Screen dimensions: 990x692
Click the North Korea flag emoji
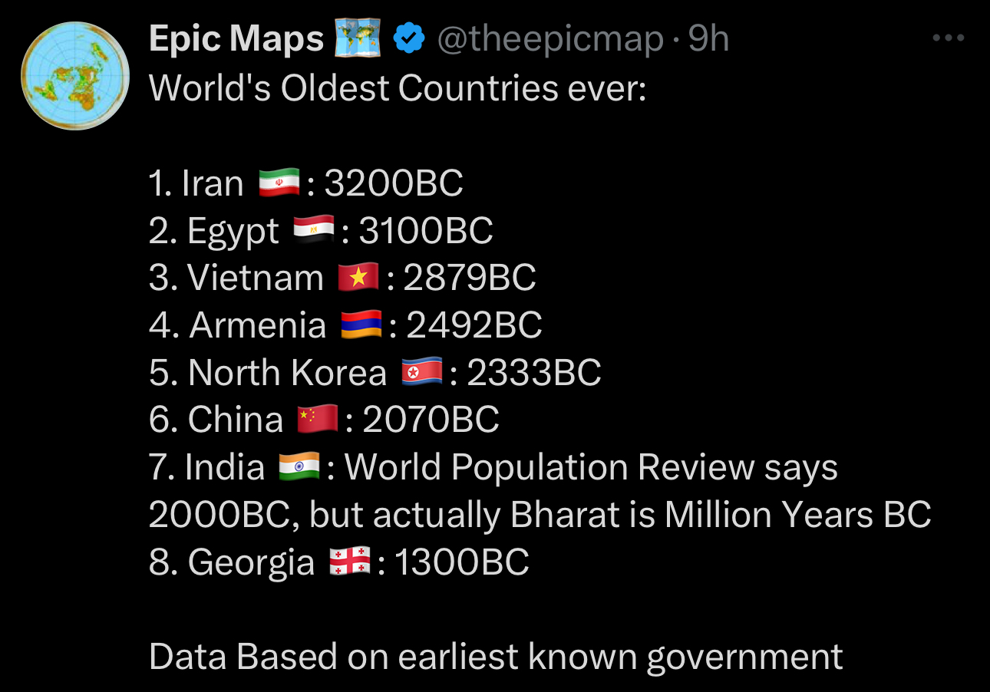pyautogui.click(x=421, y=374)
